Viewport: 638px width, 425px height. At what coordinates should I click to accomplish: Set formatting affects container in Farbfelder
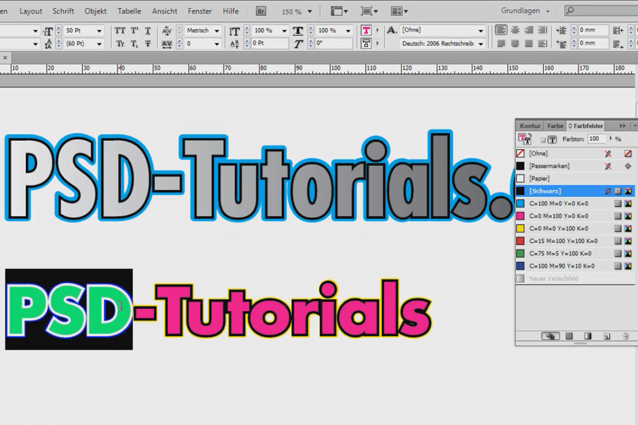coord(543,139)
